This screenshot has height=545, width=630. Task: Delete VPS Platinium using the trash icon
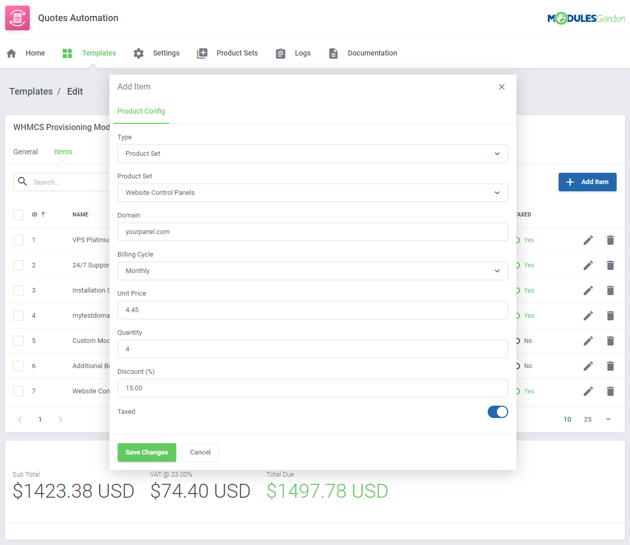click(x=610, y=240)
